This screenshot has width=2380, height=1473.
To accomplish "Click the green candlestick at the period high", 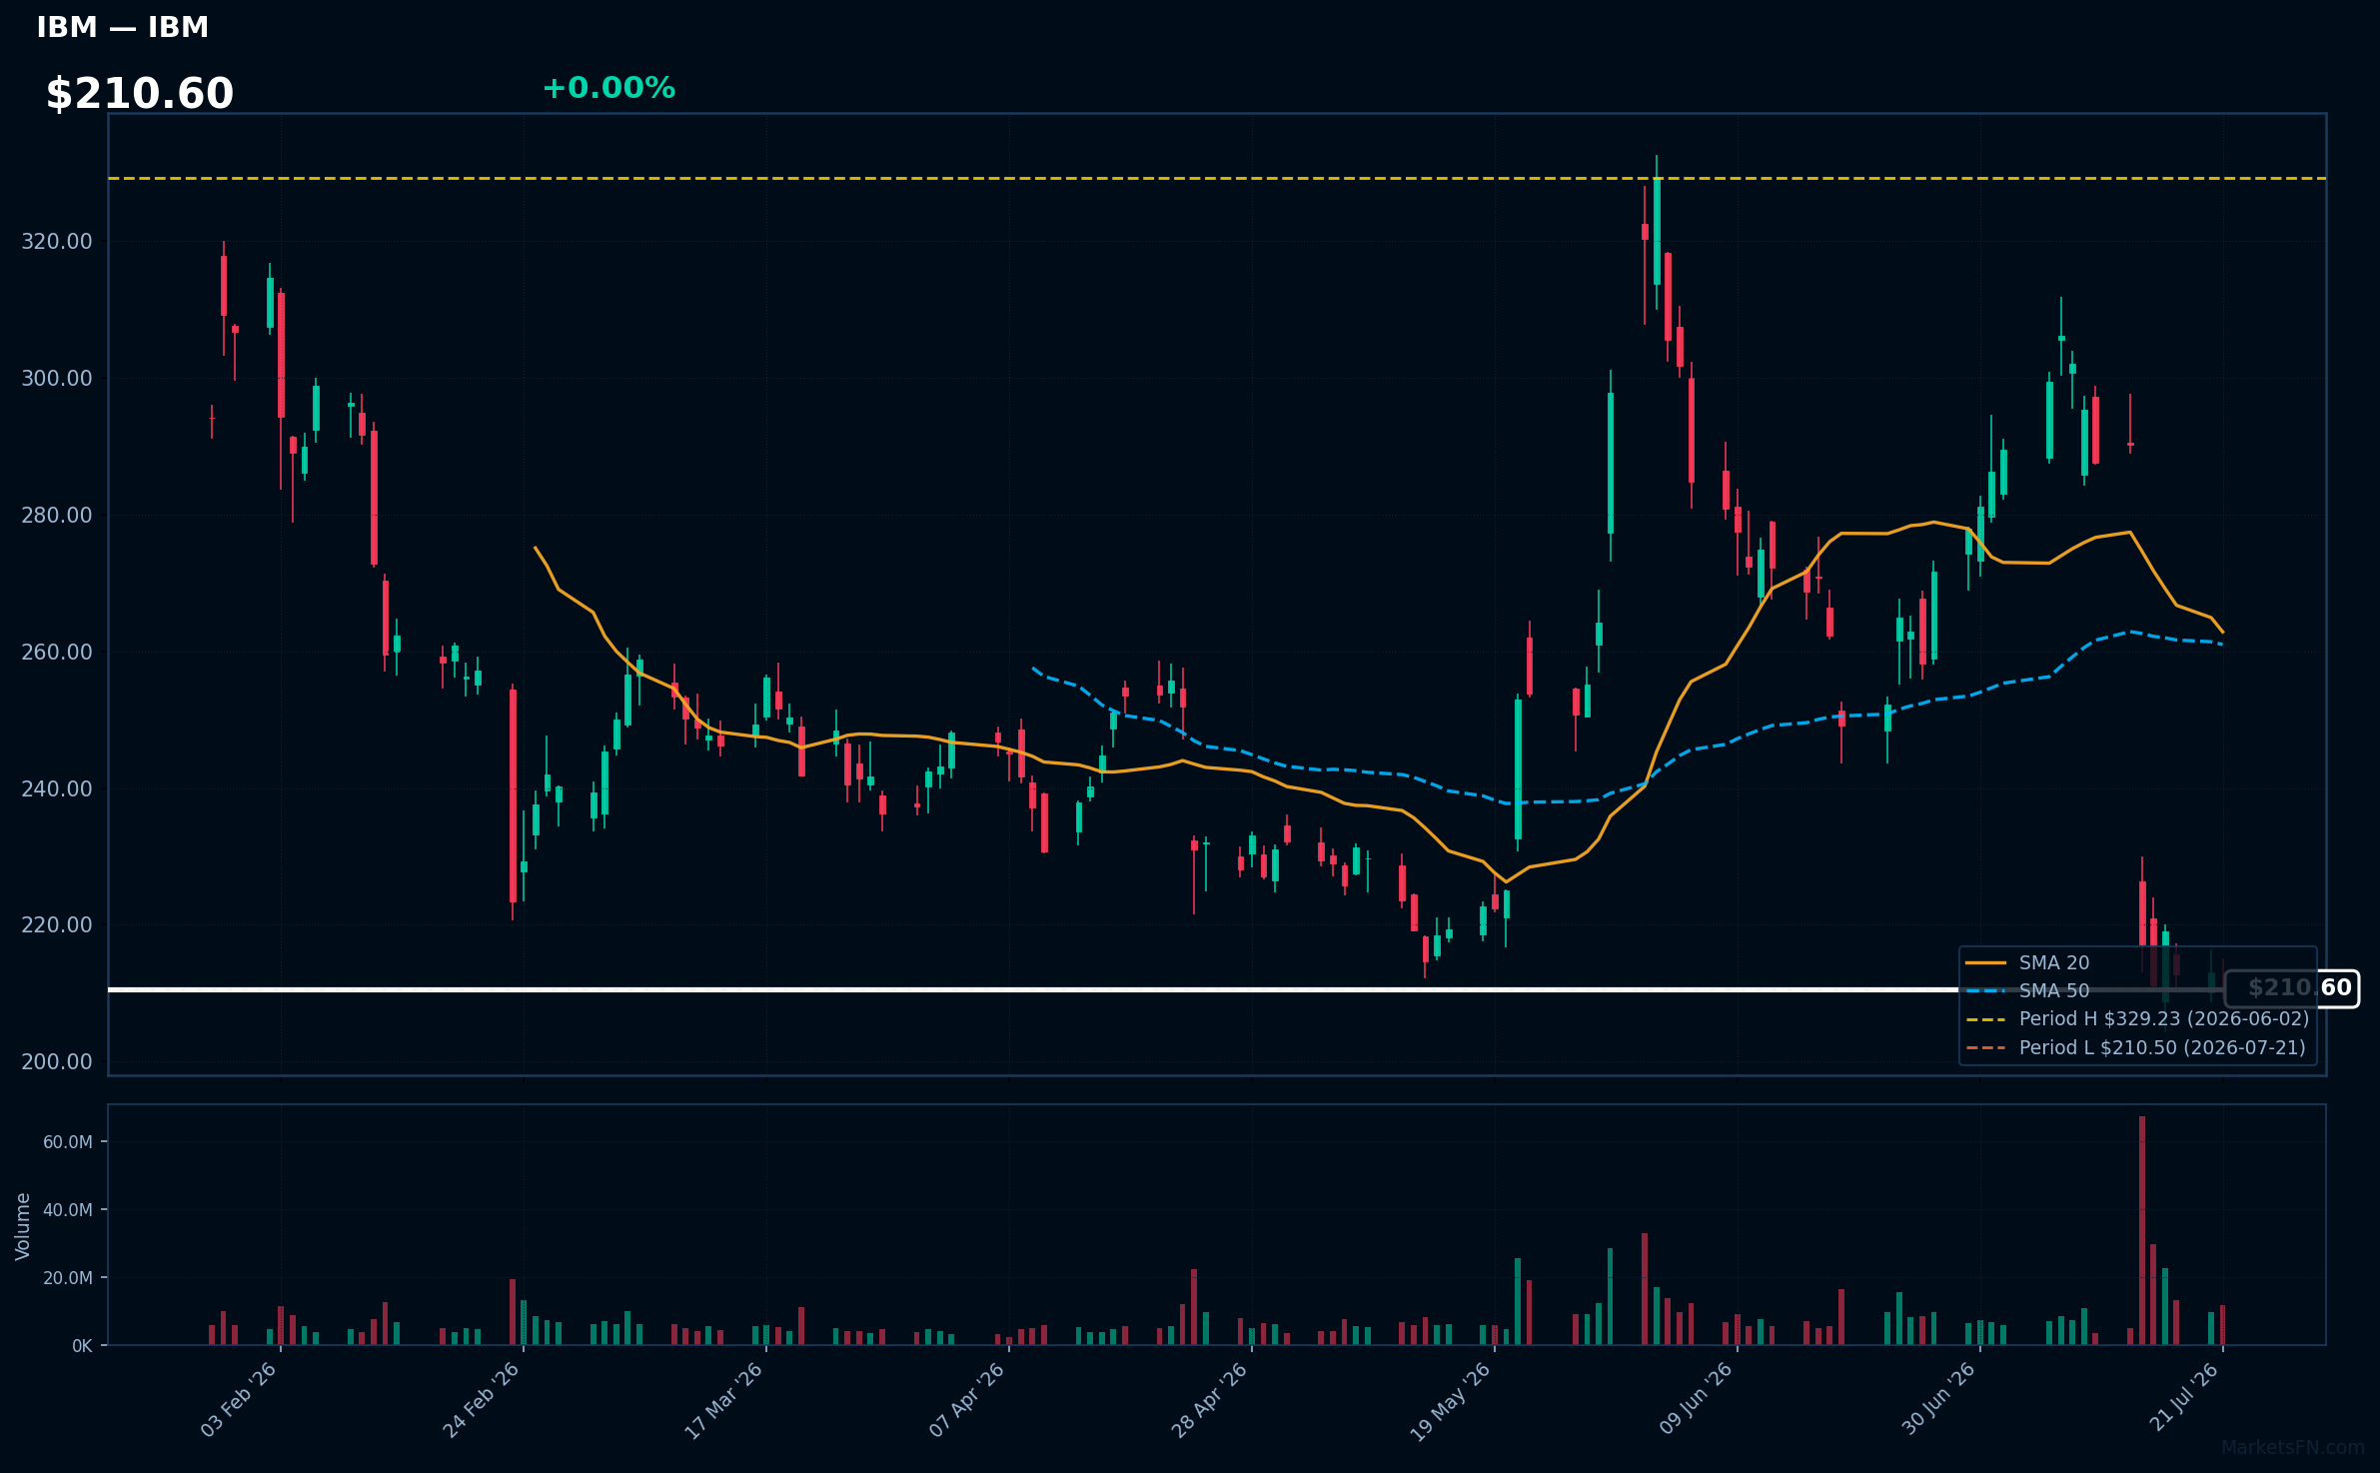I will 1657,232.
